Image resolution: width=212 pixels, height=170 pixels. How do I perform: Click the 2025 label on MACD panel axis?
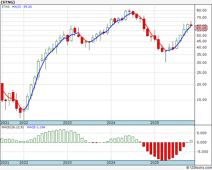pos(155,162)
